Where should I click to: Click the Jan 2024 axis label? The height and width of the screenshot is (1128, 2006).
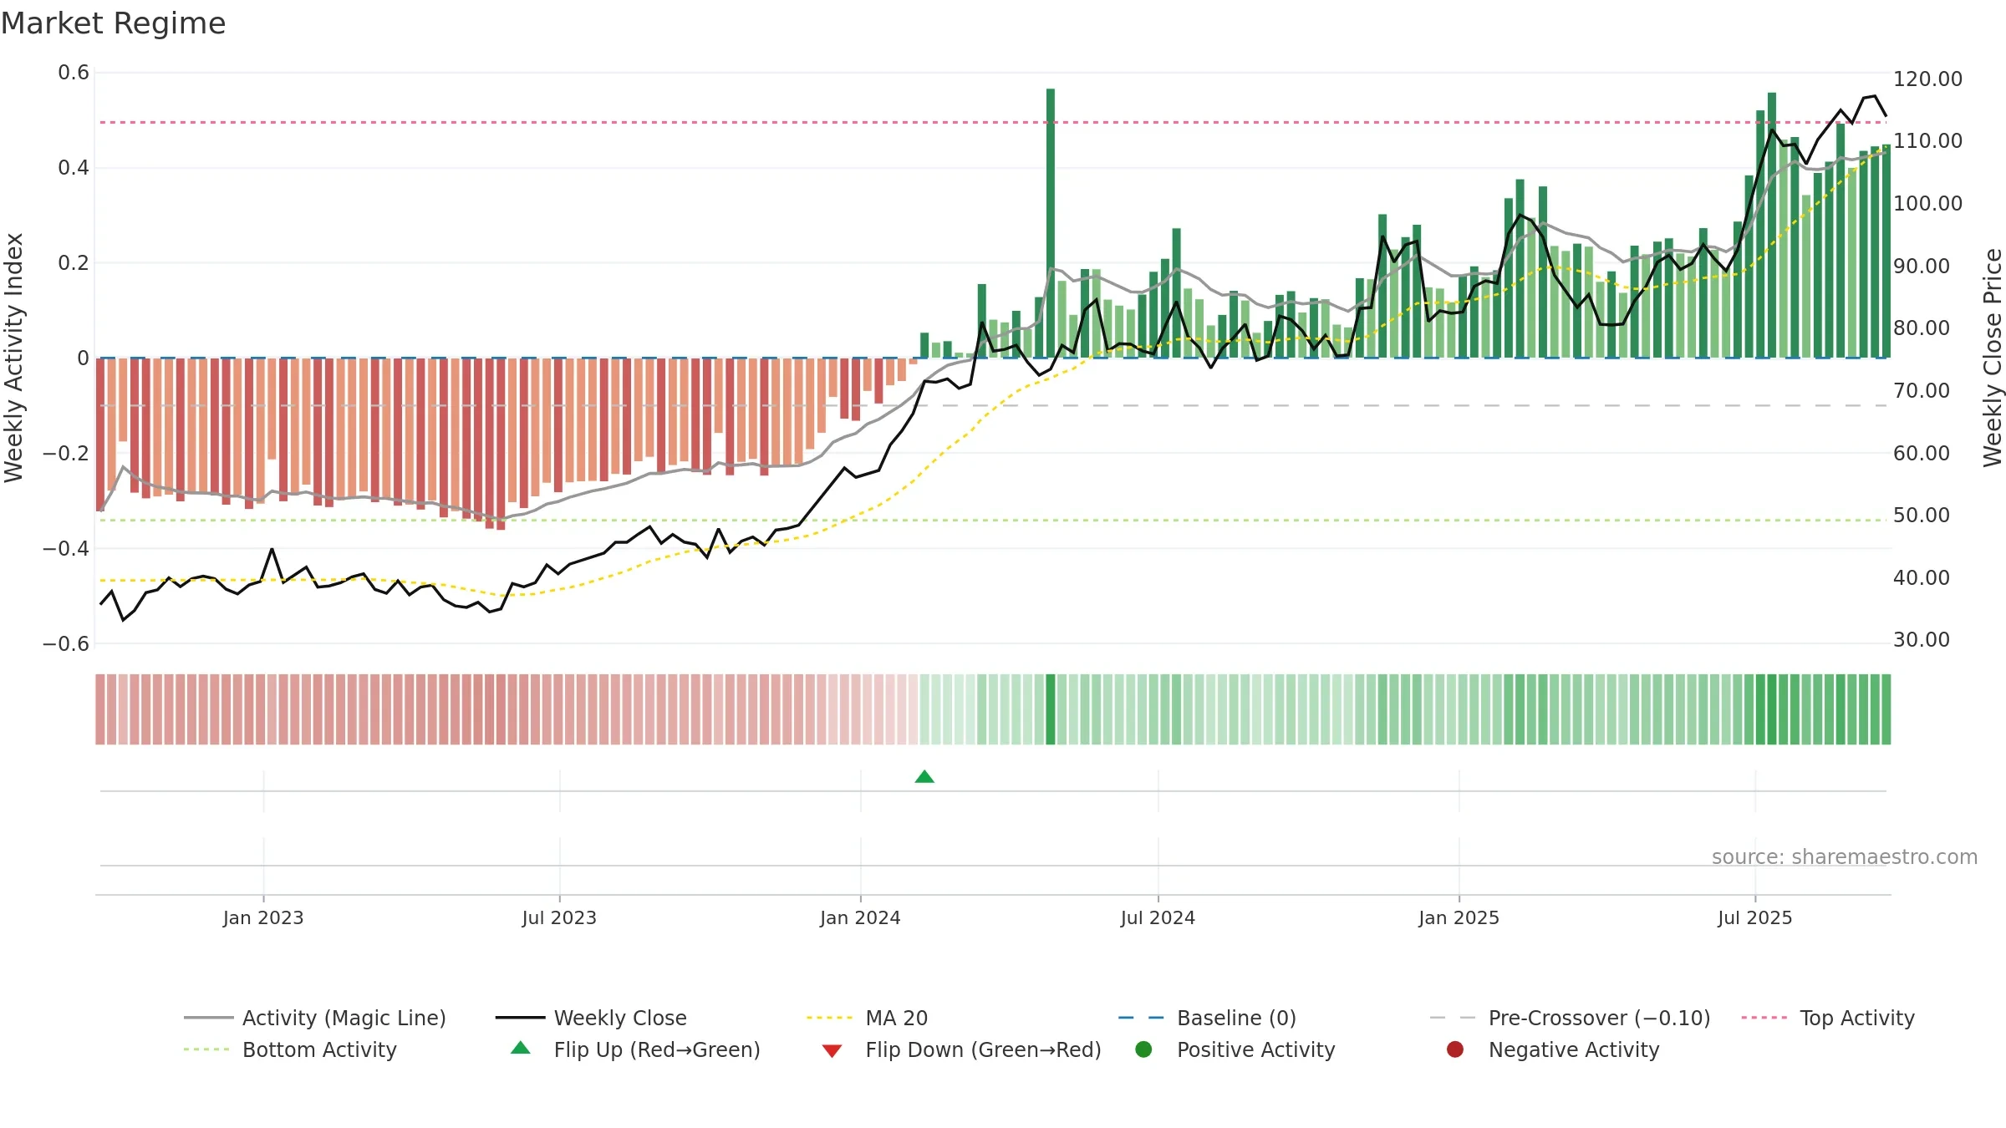coord(860,918)
